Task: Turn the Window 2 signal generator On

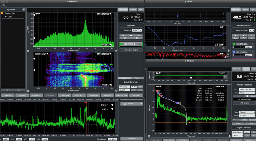Action: [x=140, y=87]
